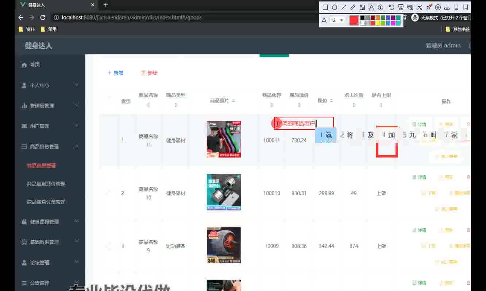Open the 资料 bookmarks folder
Image resolution: width=486 pixels, height=291 pixels.
[x=27, y=29]
